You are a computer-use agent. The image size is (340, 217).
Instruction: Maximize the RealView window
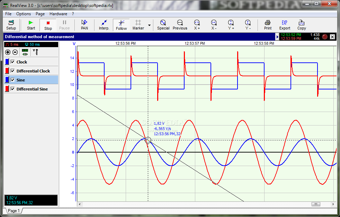(x=316, y=4)
